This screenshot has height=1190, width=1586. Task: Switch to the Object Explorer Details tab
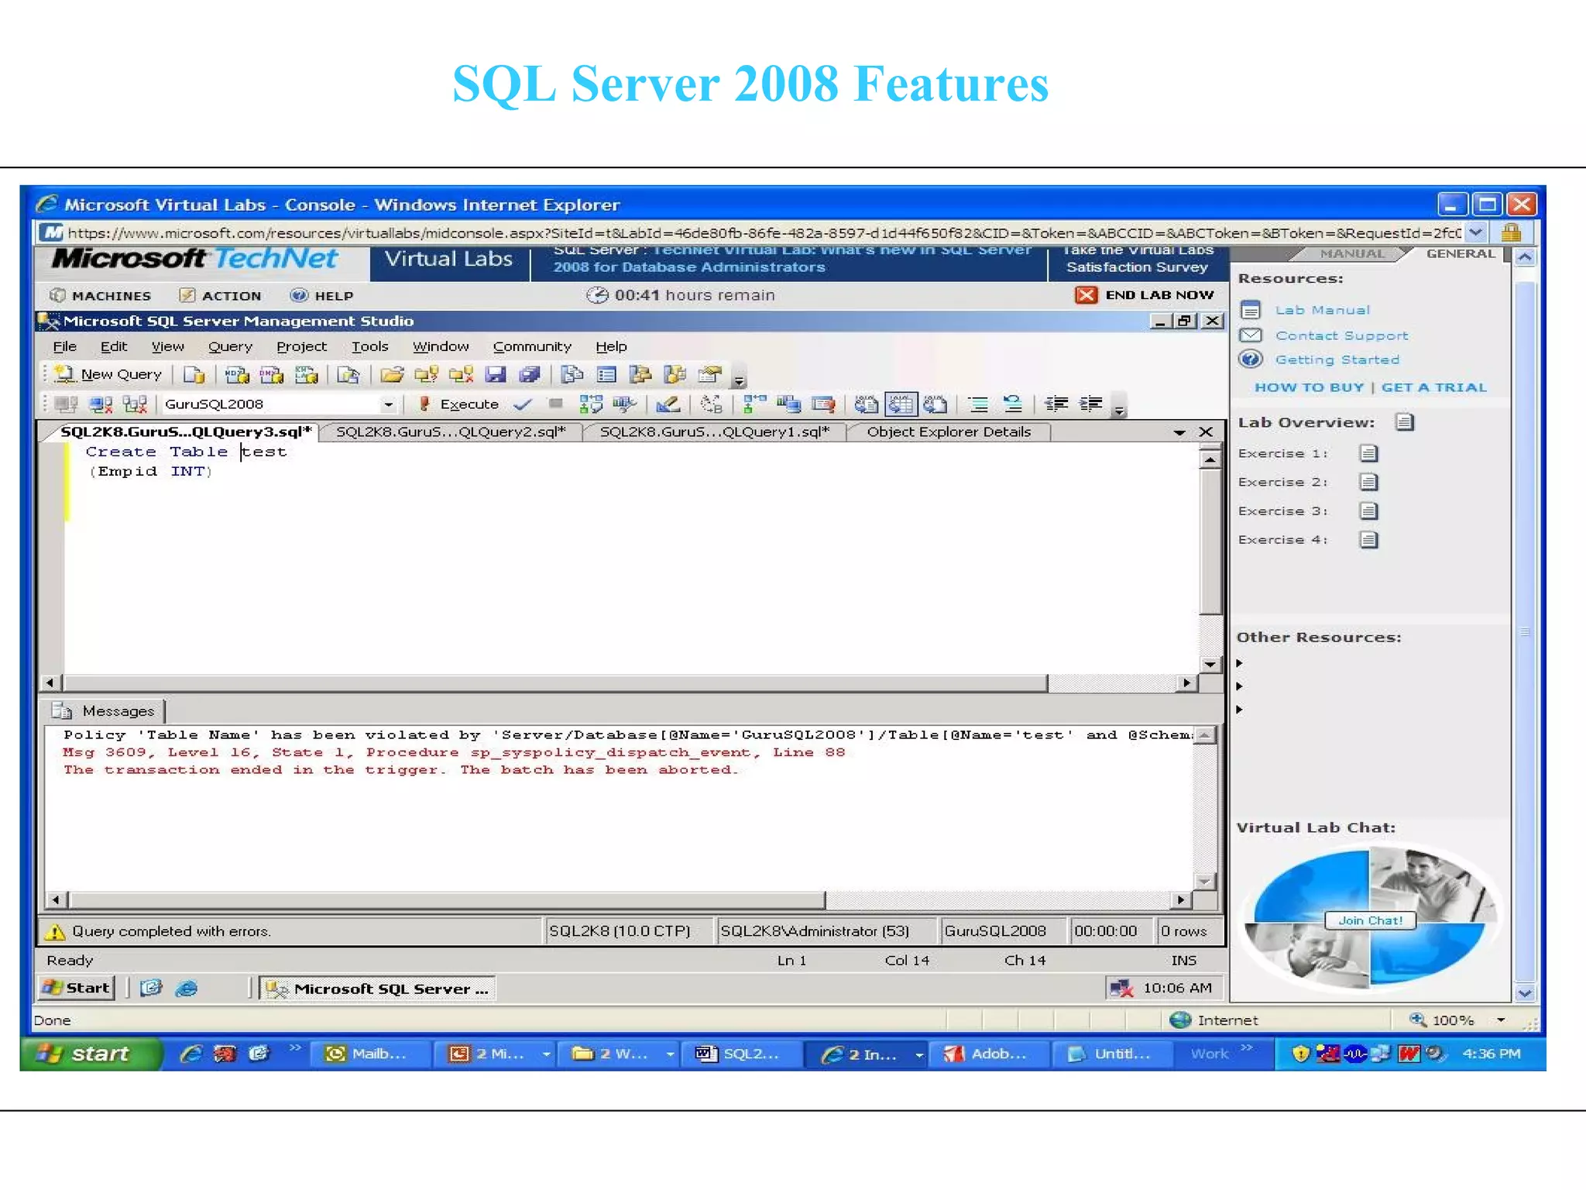point(948,432)
